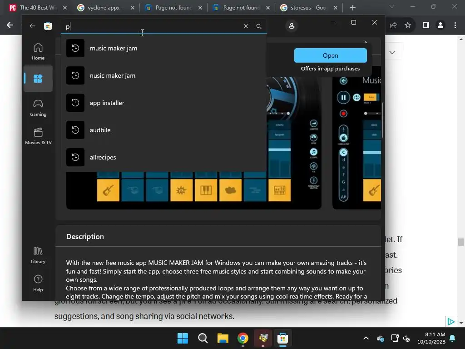Click the muted volume tray icon
The width and height of the screenshot is (465, 349).
406,338
